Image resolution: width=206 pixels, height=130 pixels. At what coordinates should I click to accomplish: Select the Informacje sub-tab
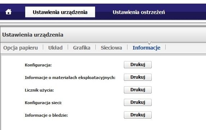pos(146,48)
